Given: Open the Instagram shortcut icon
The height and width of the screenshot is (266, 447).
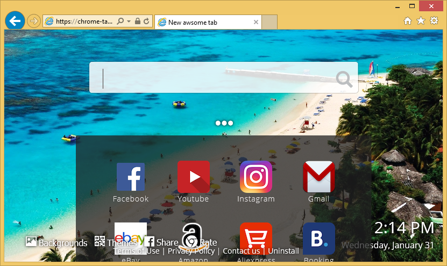Looking at the screenshot, I should (256, 177).
